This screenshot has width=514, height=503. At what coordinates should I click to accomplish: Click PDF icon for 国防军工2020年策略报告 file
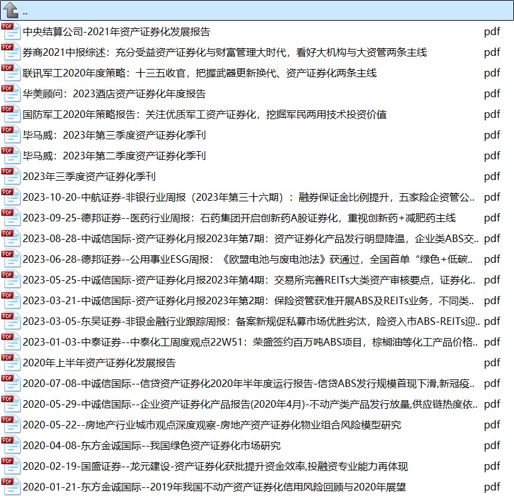[x=11, y=114]
